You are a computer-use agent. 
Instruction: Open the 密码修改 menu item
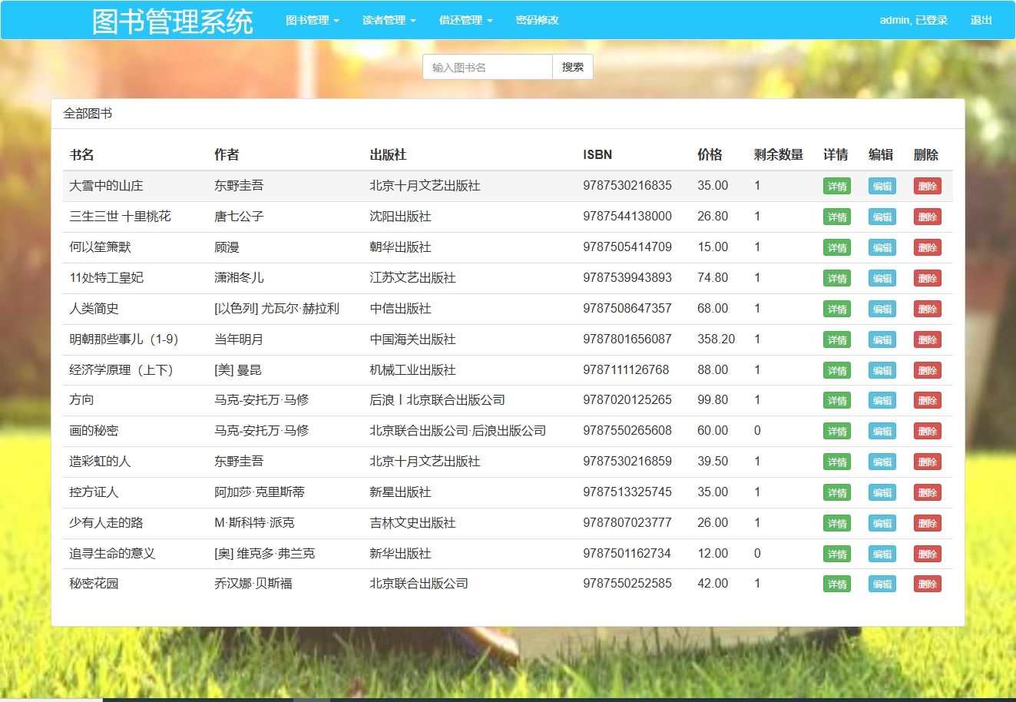[x=536, y=20]
